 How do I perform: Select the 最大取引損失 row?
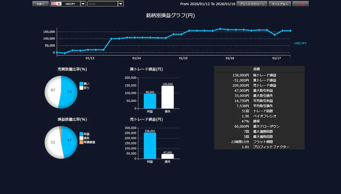point(259,96)
